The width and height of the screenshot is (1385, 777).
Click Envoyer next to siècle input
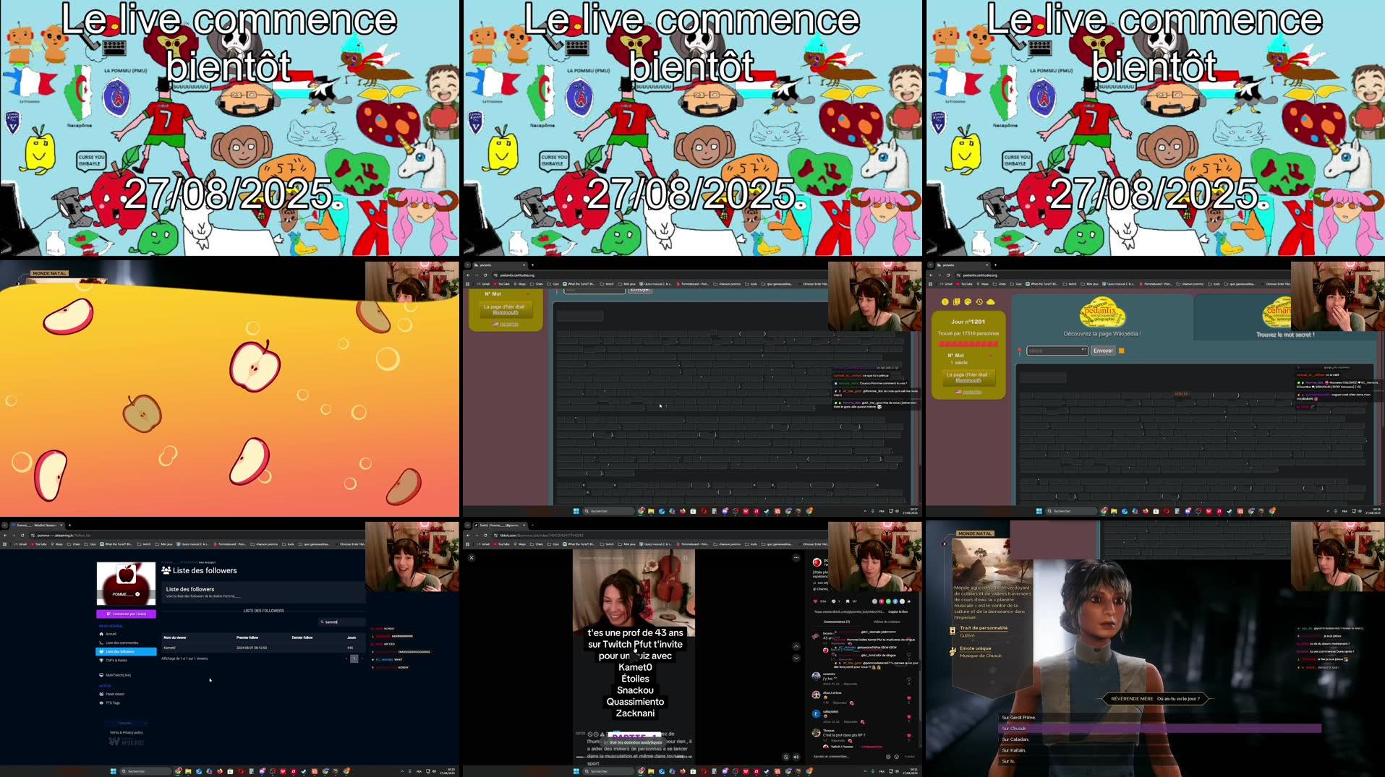click(x=1103, y=351)
